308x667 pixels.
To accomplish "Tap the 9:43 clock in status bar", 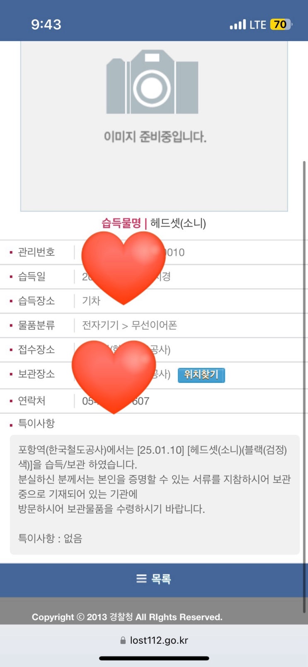I will pos(46,24).
